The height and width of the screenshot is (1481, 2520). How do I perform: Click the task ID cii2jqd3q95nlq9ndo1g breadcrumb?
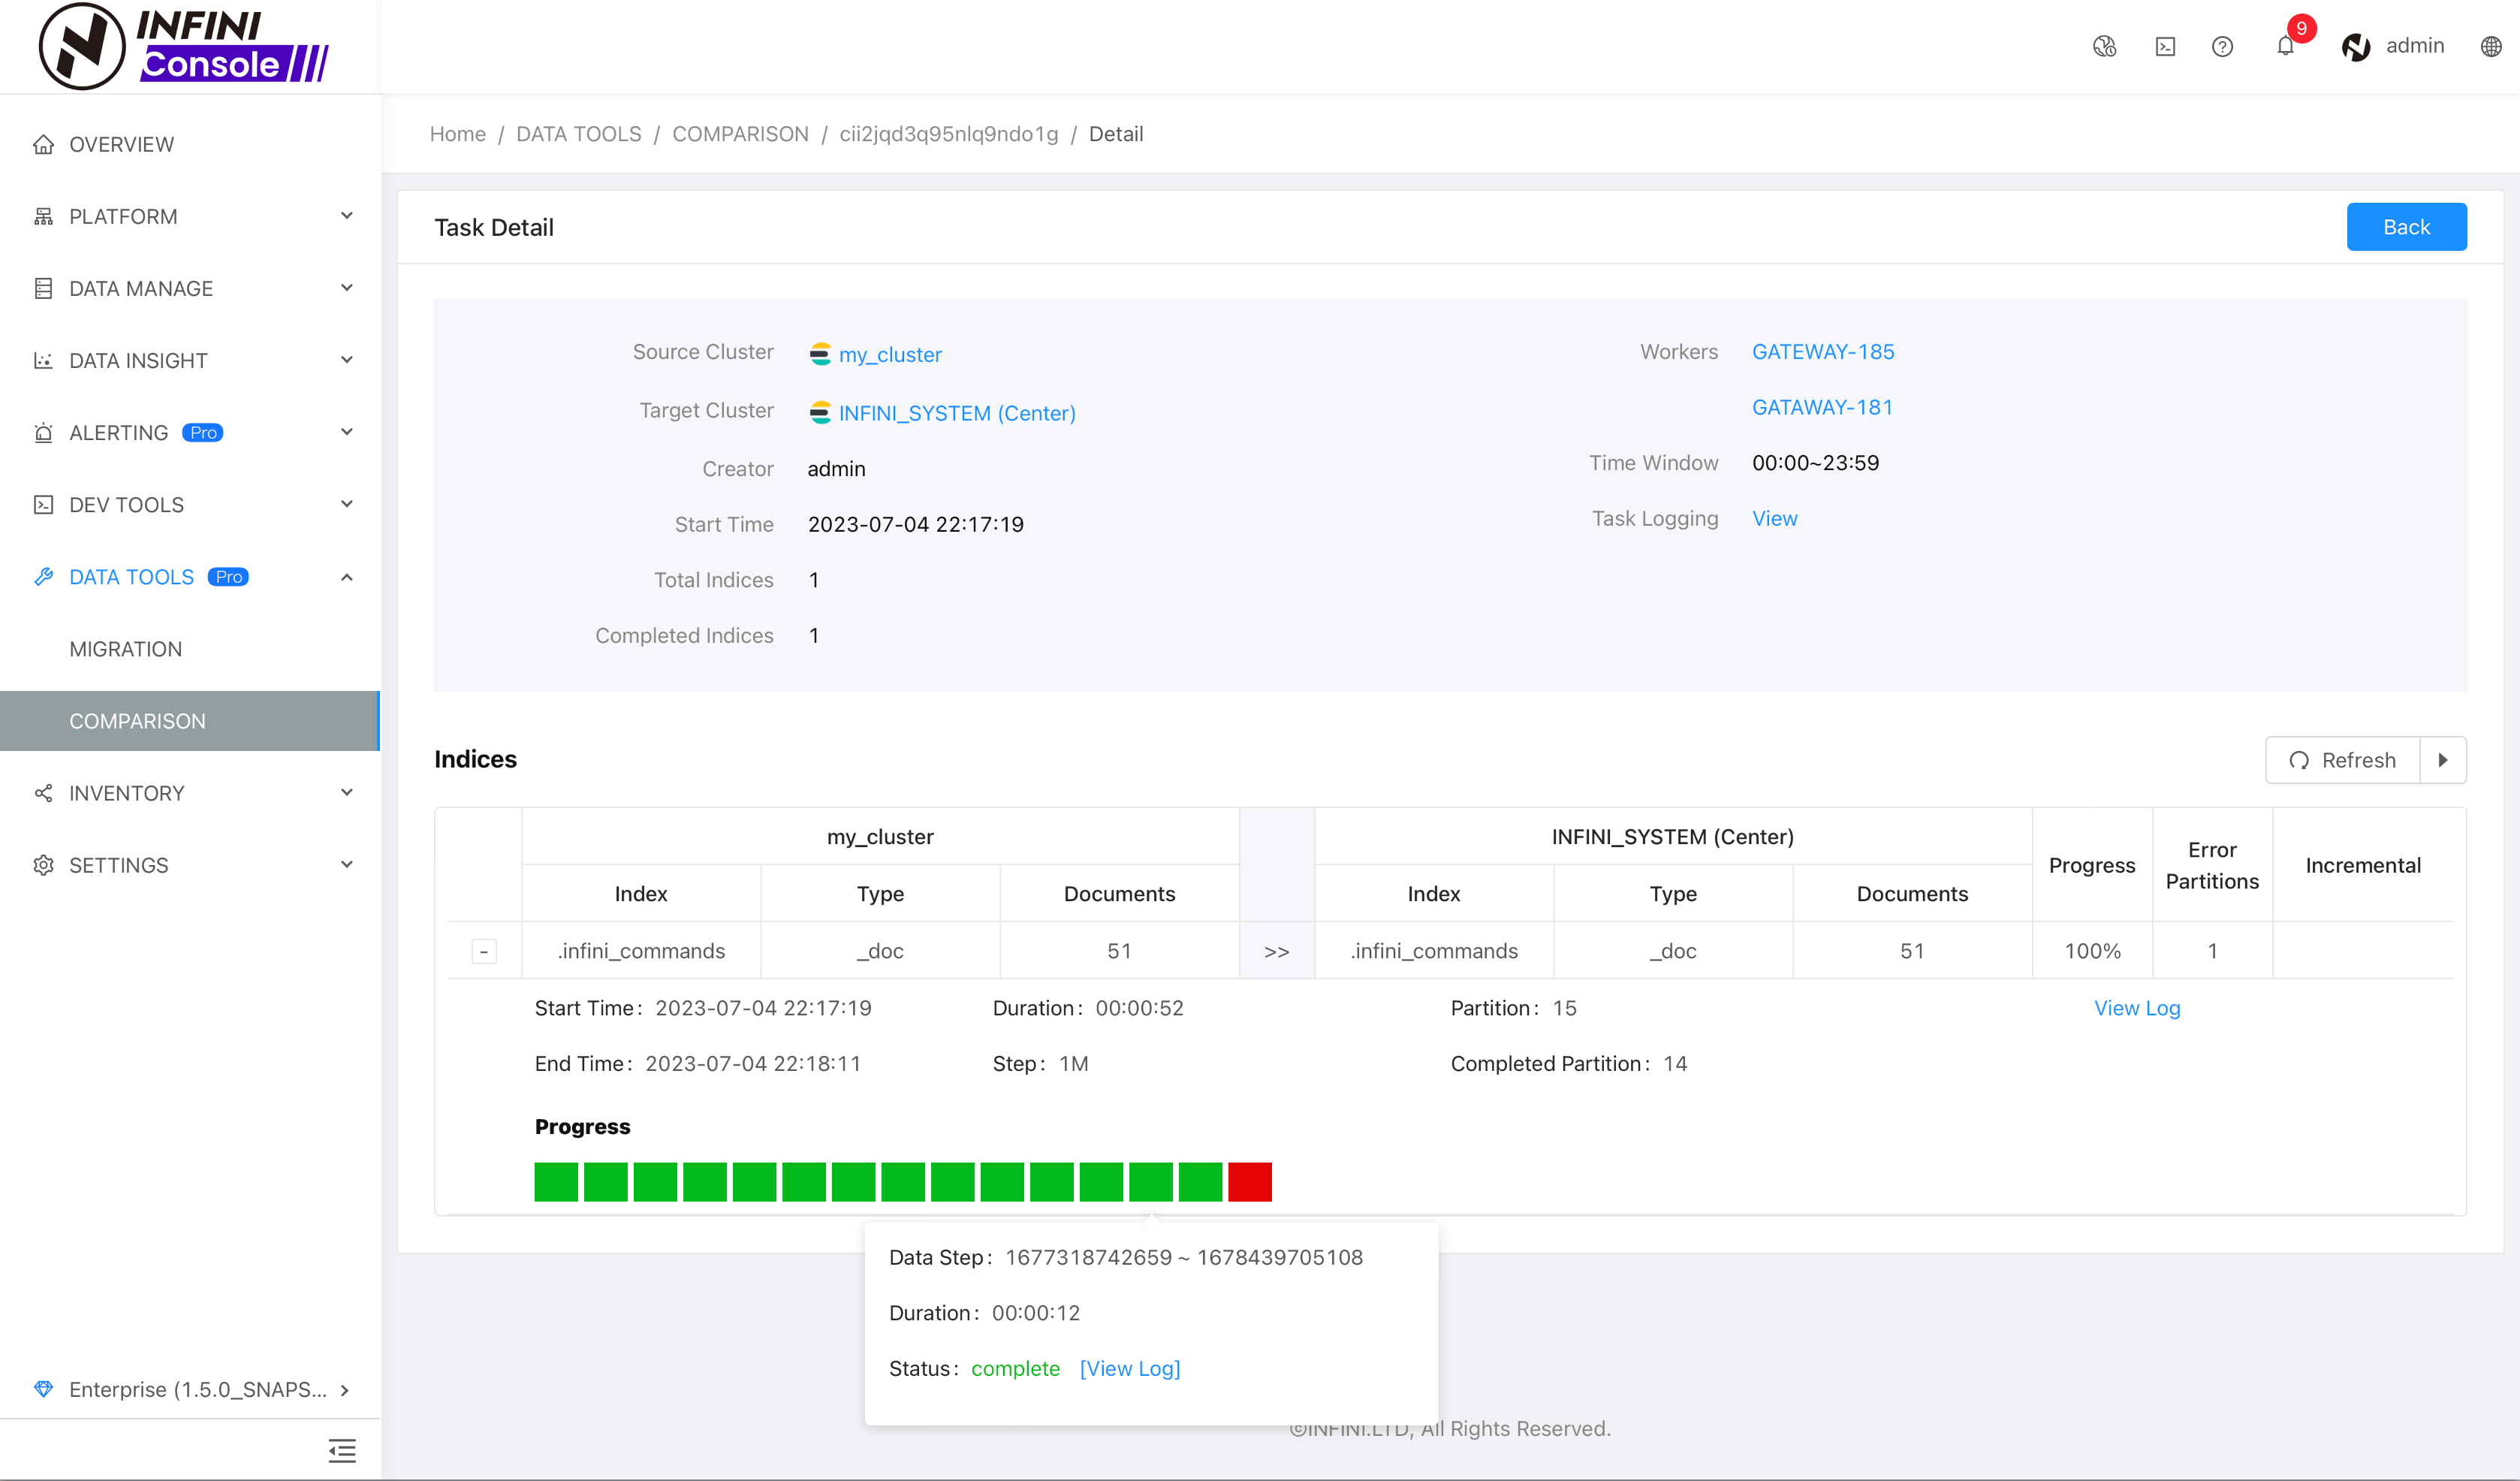[x=948, y=134]
